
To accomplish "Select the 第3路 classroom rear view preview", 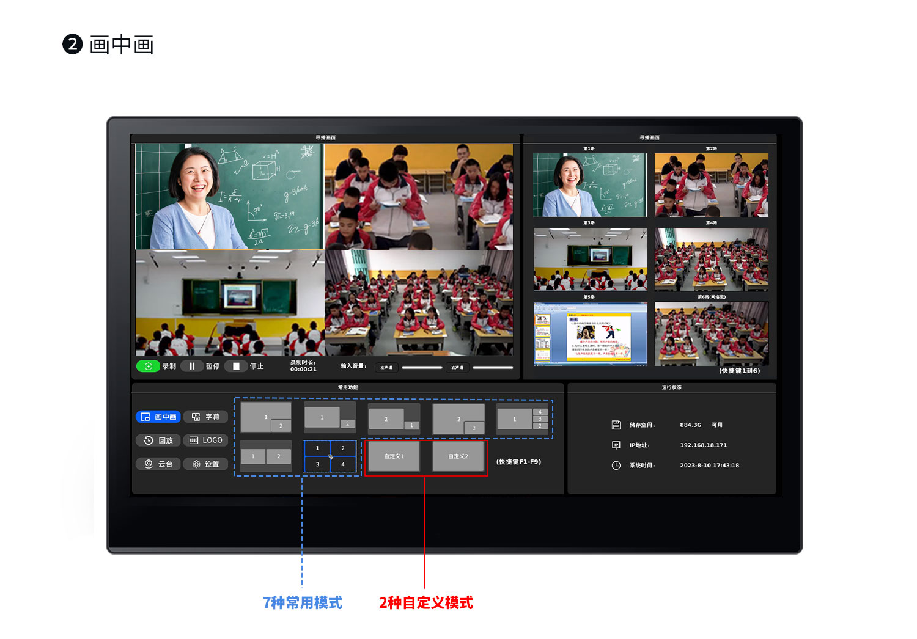I will (x=590, y=259).
